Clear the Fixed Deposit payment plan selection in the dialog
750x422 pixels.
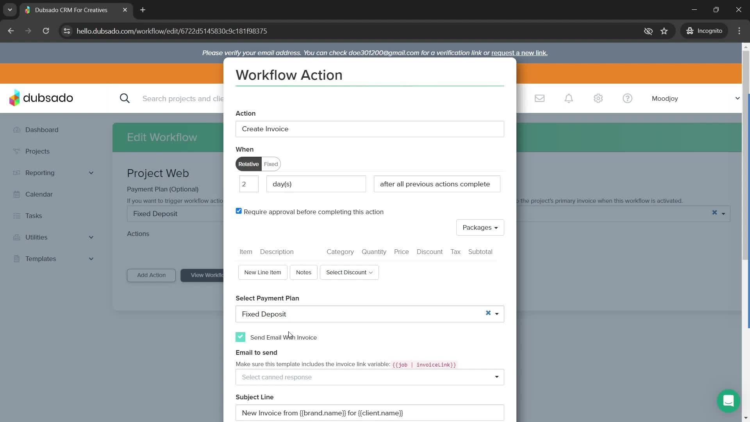tap(488, 313)
